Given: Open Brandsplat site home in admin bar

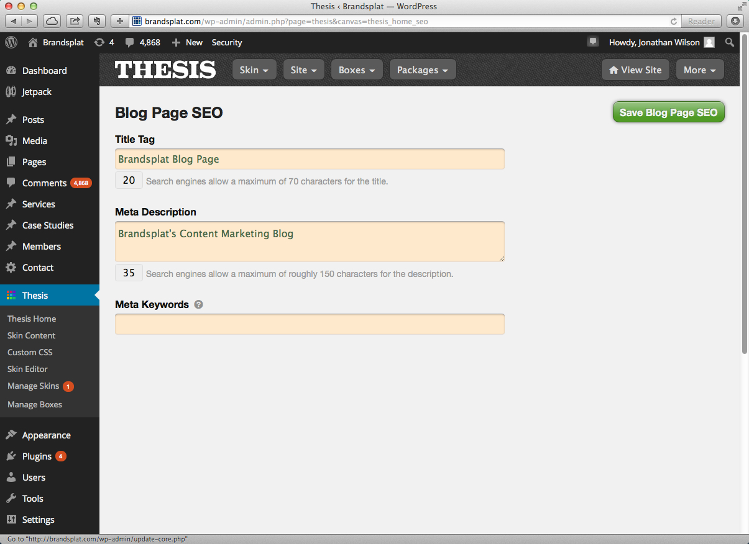Looking at the screenshot, I should [x=56, y=42].
